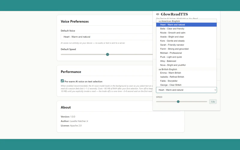
Task: Click the About section heading
Action: click(66, 107)
